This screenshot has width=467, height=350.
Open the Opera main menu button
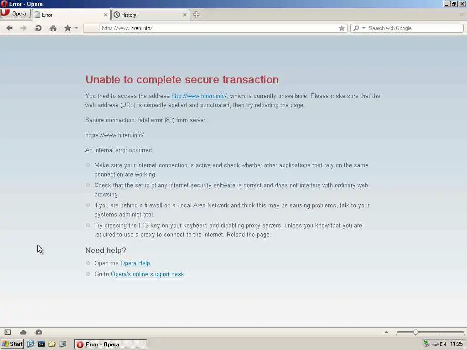[x=15, y=14]
